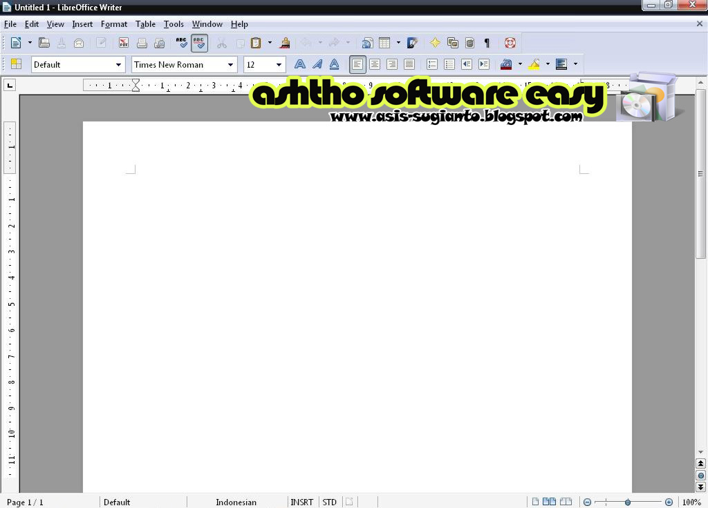Screen dimensions: 708x508
Task: Apply Font Color icon
Action: coord(506,64)
